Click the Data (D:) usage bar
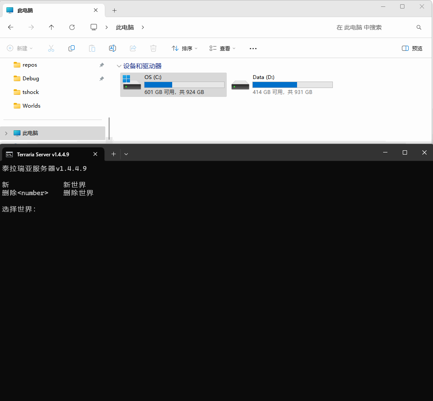Screen dimensions: 433x401 click(x=292, y=85)
